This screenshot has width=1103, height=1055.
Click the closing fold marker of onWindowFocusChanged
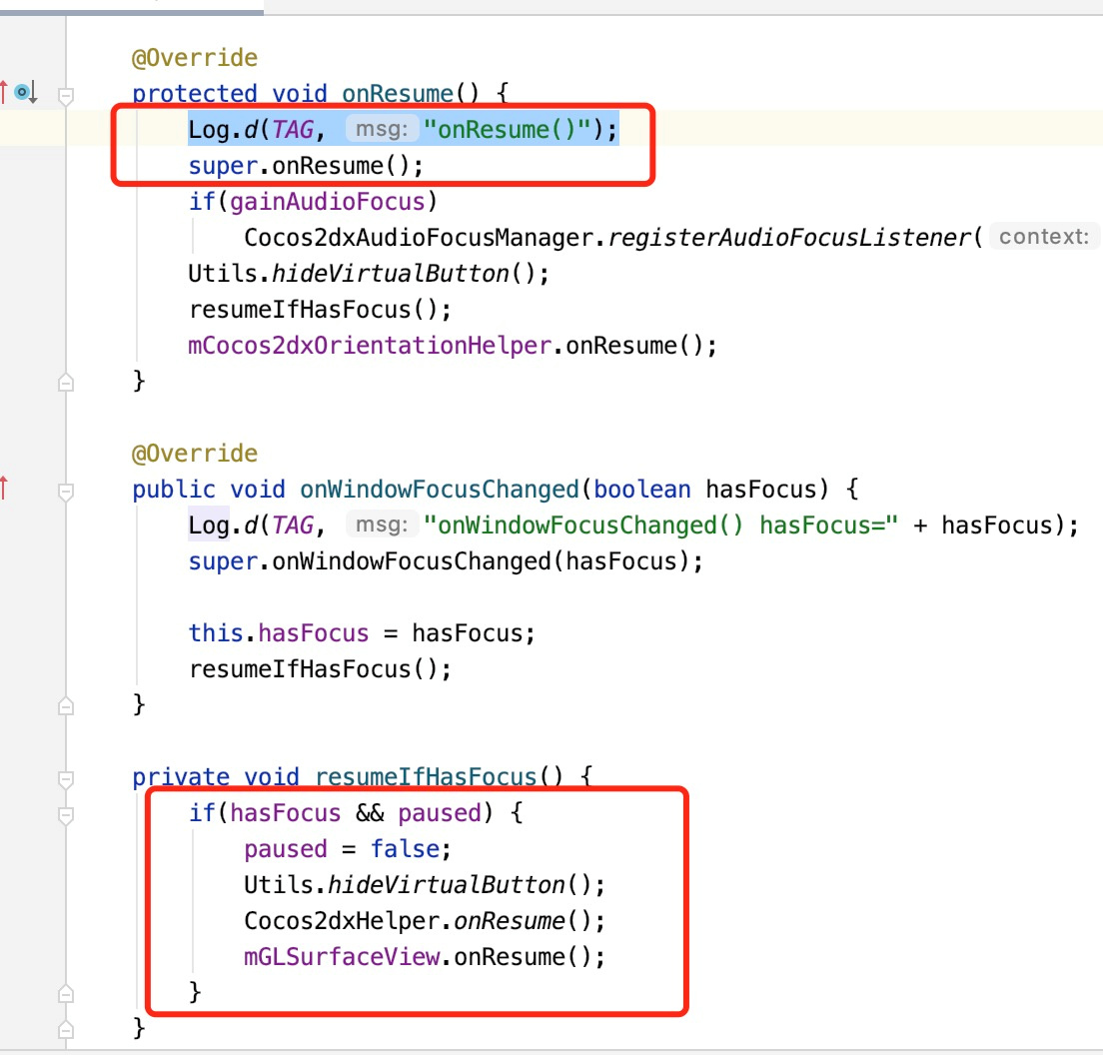pos(65,705)
